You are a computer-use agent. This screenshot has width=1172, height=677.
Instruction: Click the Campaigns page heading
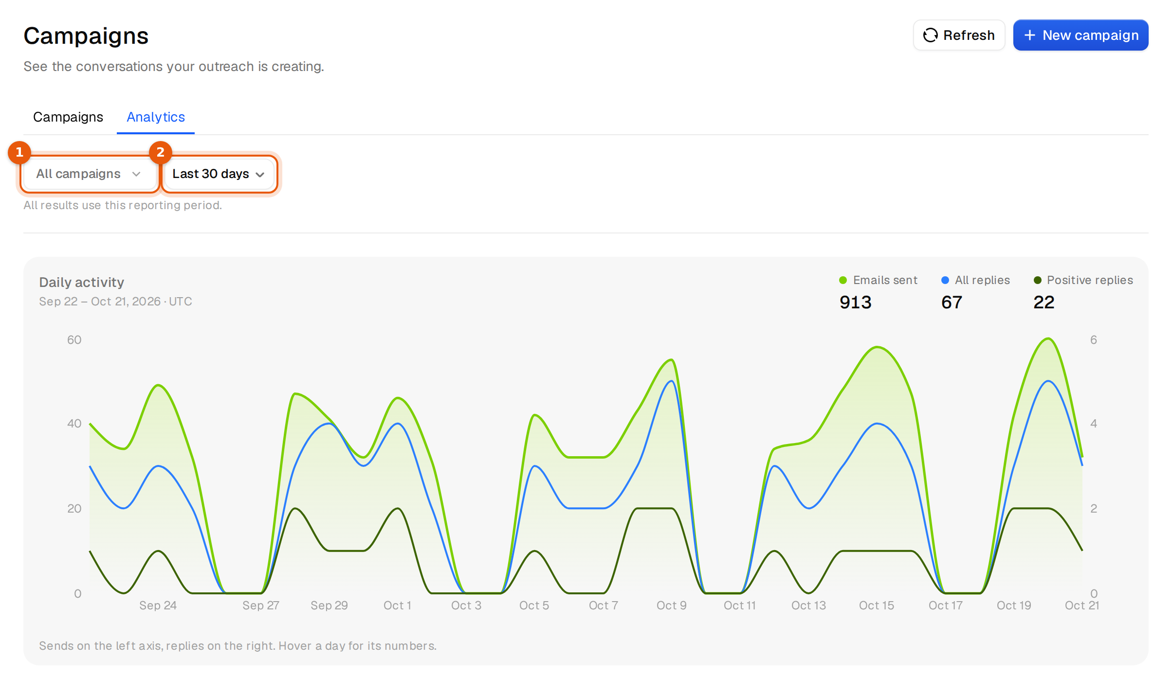(x=86, y=36)
